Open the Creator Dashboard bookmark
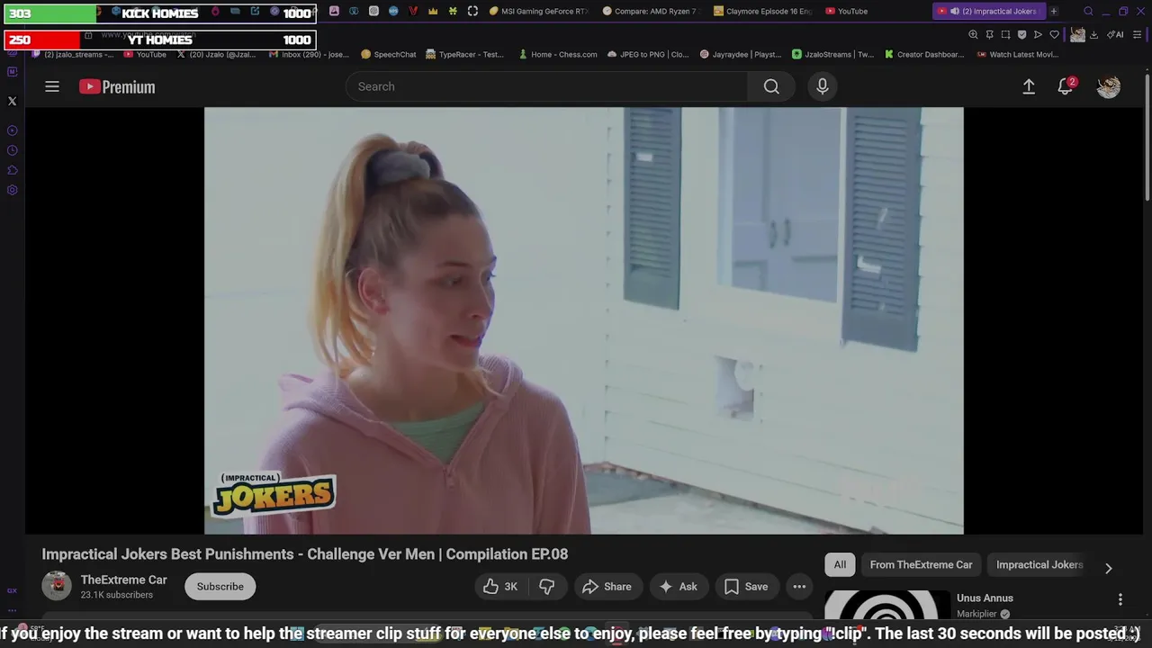1152x648 pixels. (924, 54)
